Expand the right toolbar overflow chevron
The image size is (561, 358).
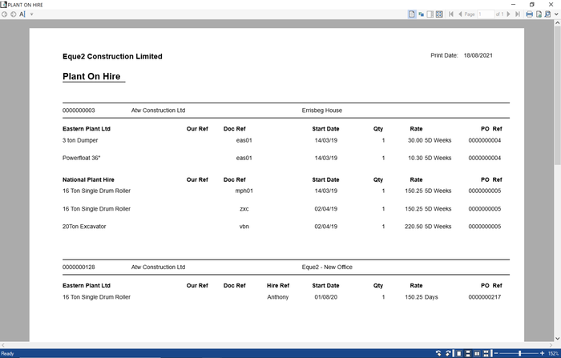pos(556,14)
